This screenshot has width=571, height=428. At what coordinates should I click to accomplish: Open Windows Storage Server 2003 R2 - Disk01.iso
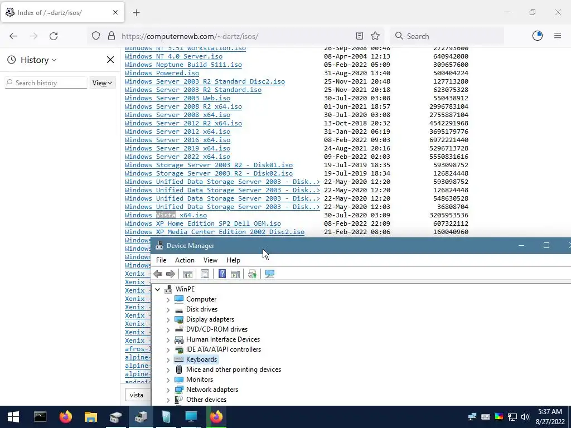click(209, 165)
